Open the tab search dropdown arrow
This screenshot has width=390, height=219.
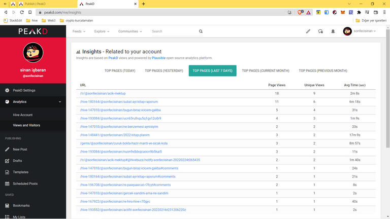tap(349, 4)
